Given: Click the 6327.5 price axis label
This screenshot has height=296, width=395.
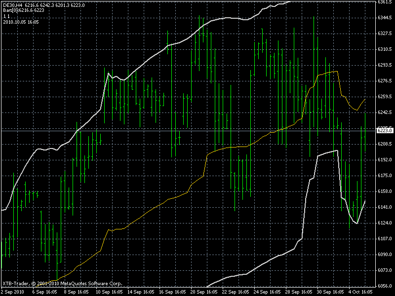Looking at the screenshot, I should [385, 34].
